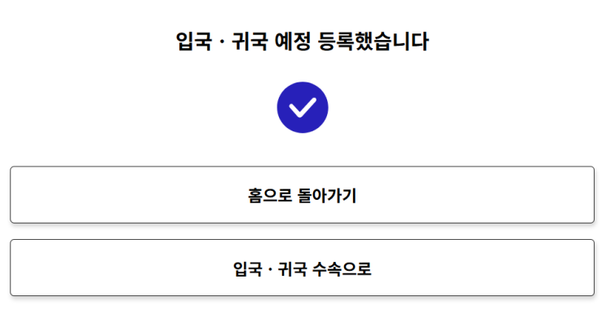This screenshot has height=319, width=606.
Task: Return home via 홈으로 돌아가기
Action: (x=303, y=195)
